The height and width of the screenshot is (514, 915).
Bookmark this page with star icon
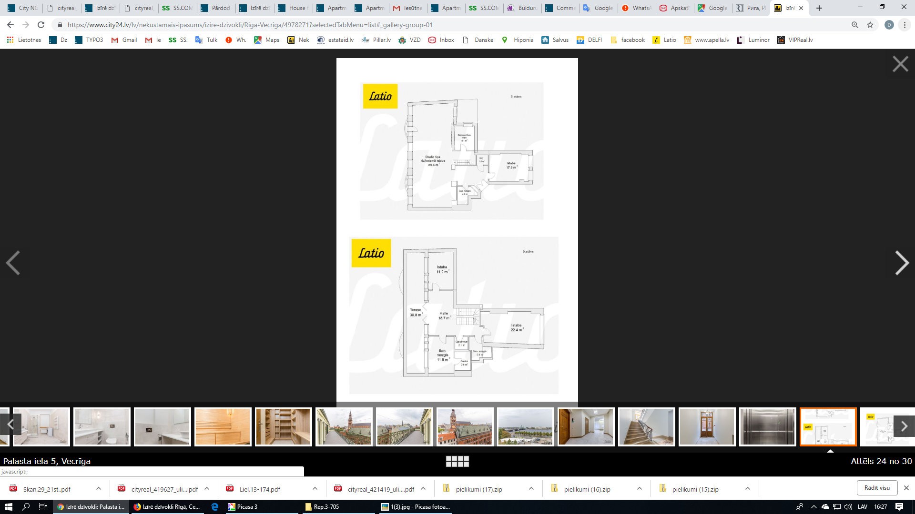870,25
